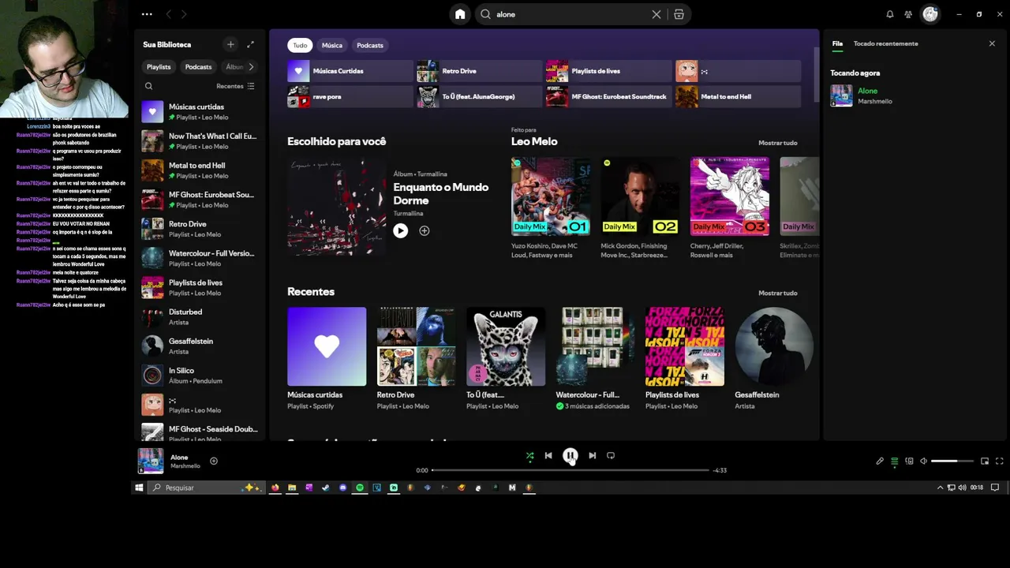Open Spotify icon in Windows taskbar

[360, 488]
